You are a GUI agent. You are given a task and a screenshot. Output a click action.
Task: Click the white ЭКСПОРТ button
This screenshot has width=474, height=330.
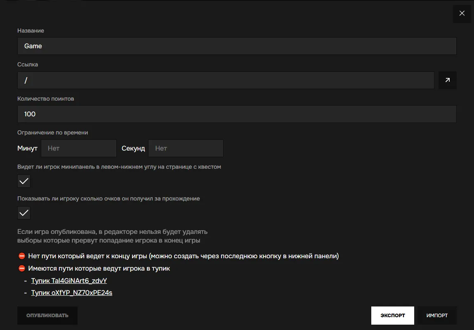coord(392,316)
